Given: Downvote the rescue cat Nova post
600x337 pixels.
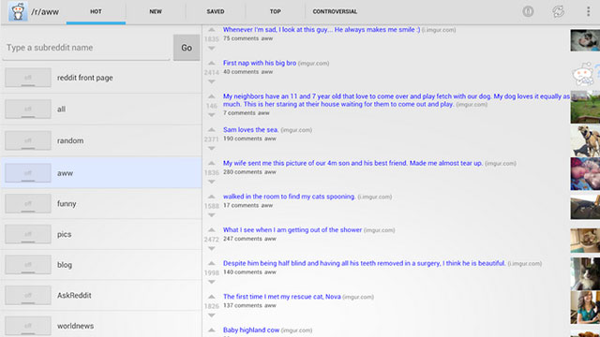Looking at the screenshot, I should tap(212, 315).
